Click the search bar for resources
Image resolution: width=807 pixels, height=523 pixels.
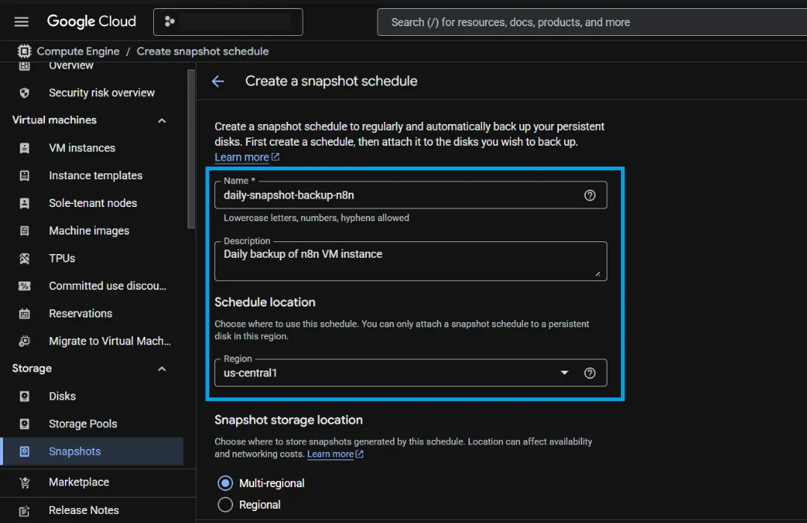click(x=592, y=22)
